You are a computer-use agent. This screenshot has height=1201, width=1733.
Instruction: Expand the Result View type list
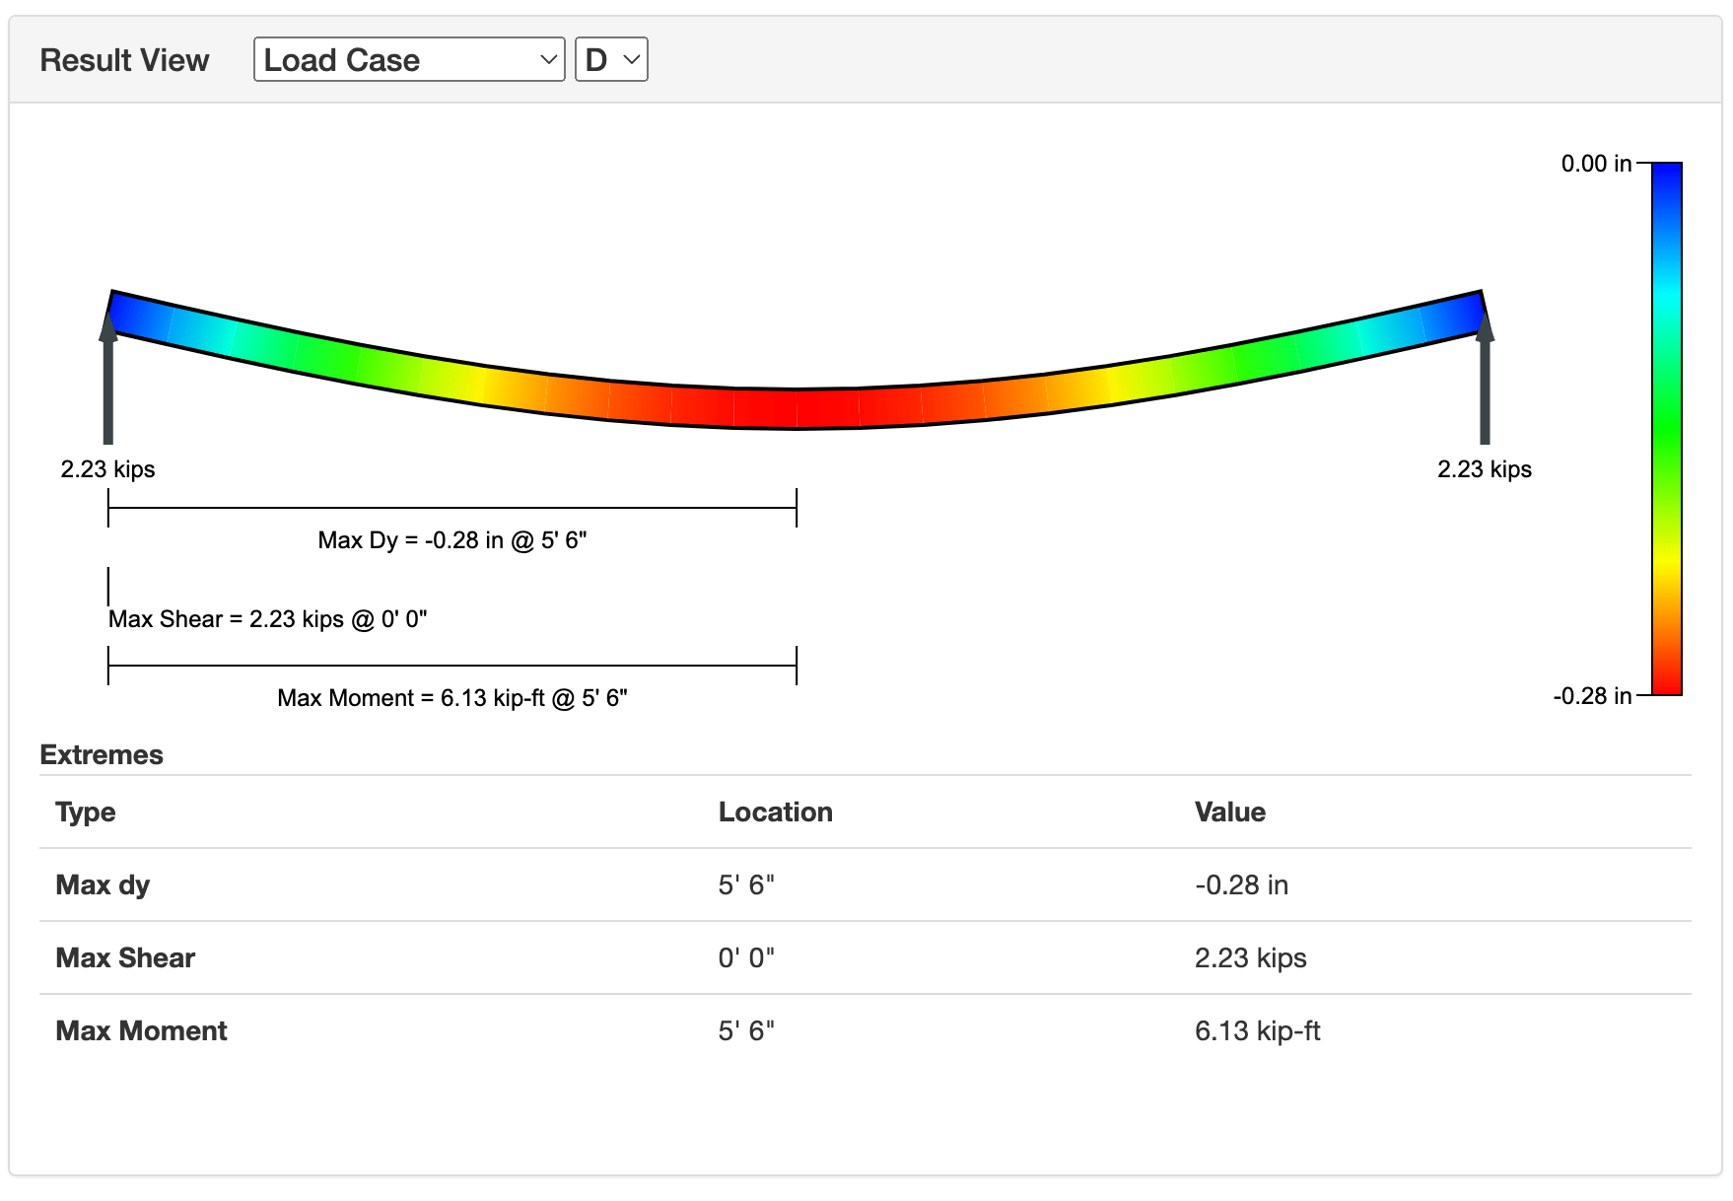pos(409,59)
